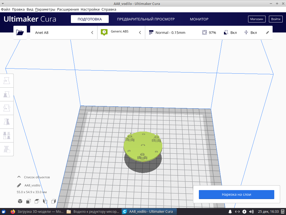Open the notifications bell in system tray
Screen dimensions: 286x215
[x=230, y=212]
